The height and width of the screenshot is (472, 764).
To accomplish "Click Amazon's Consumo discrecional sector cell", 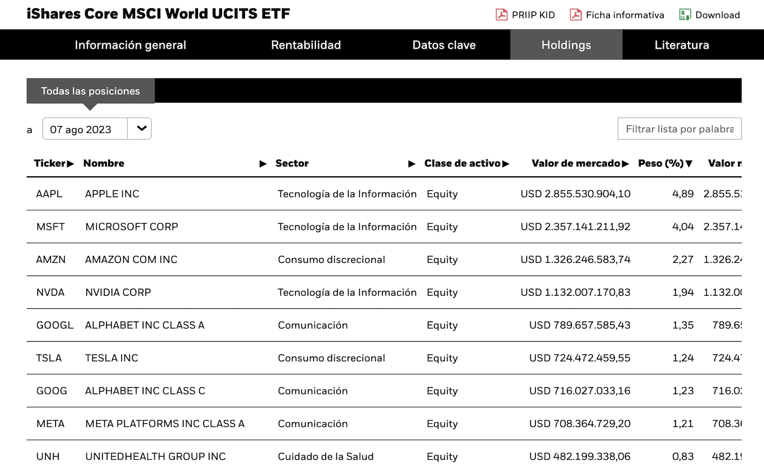I will [331, 259].
